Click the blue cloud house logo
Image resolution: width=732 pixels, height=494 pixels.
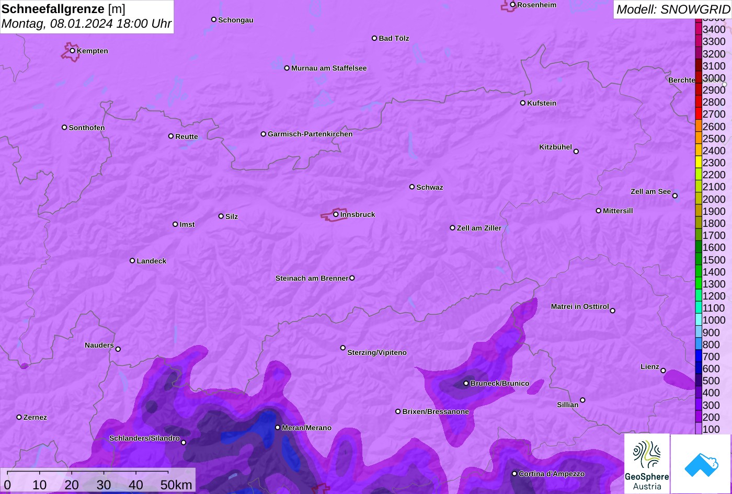[701, 464]
